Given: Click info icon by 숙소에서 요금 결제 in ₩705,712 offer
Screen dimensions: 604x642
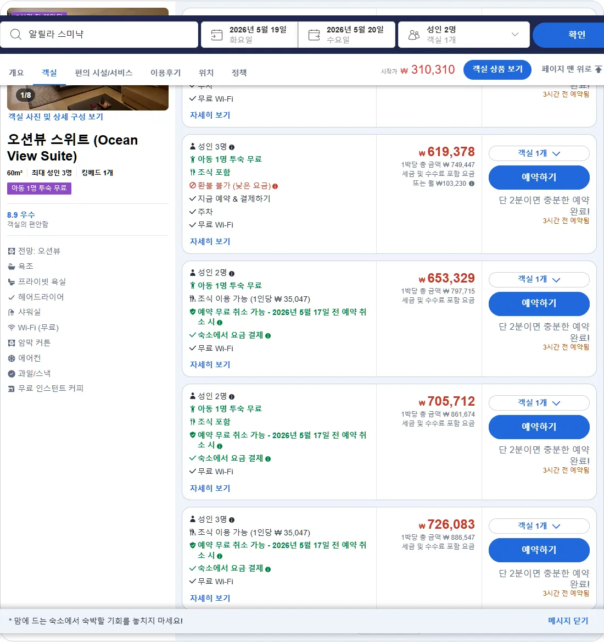Looking at the screenshot, I should click(x=268, y=459).
